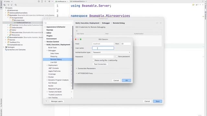Open the Authentication type dropdown
Image resolution: width=207 pixels, height=116 pixels.
(112, 52)
